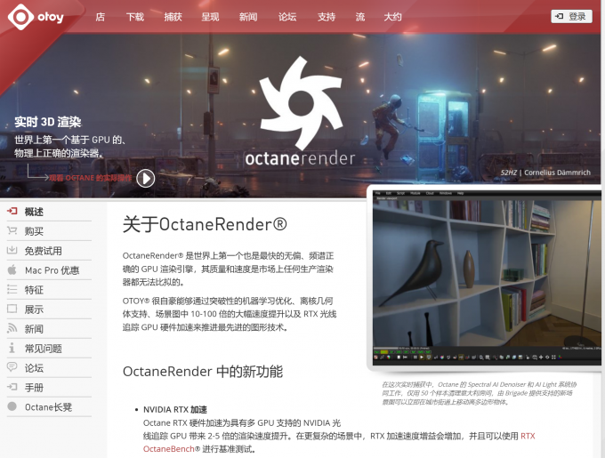Open the 下载 navigation item

click(x=135, y=17)
